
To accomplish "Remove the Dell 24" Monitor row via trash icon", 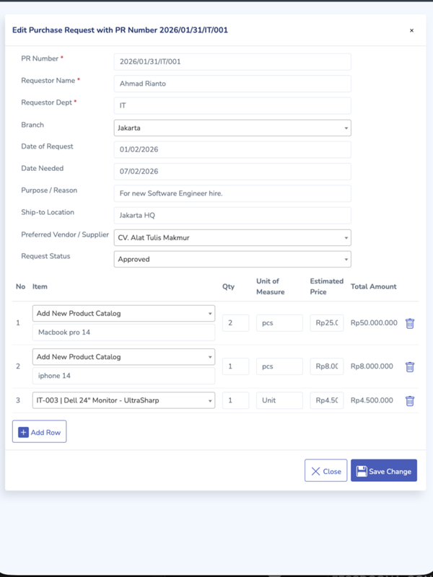I will (x=410, y=400).
